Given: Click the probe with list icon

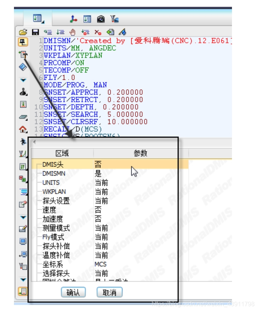Looking at the screenshot, I should coord(23,266).
